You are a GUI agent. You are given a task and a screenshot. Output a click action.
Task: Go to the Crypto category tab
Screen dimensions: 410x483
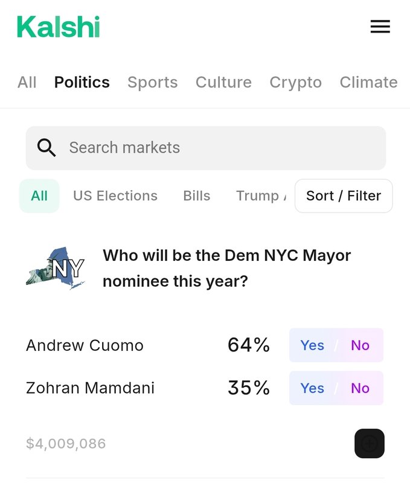(x=295, y=82)
